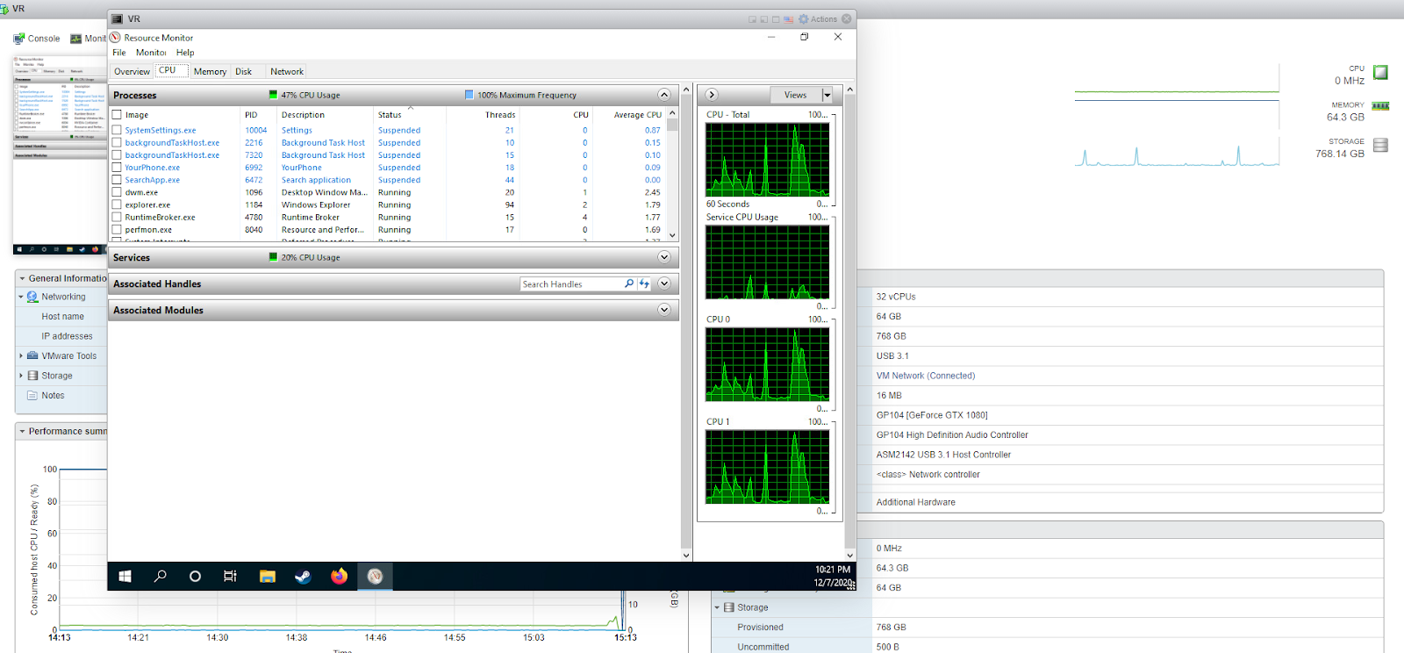This screenshot has width=1404, height=653.
Task: Click the search magnifier in Associated Handles
Action: pyautogui.click(x=629, y=283)
